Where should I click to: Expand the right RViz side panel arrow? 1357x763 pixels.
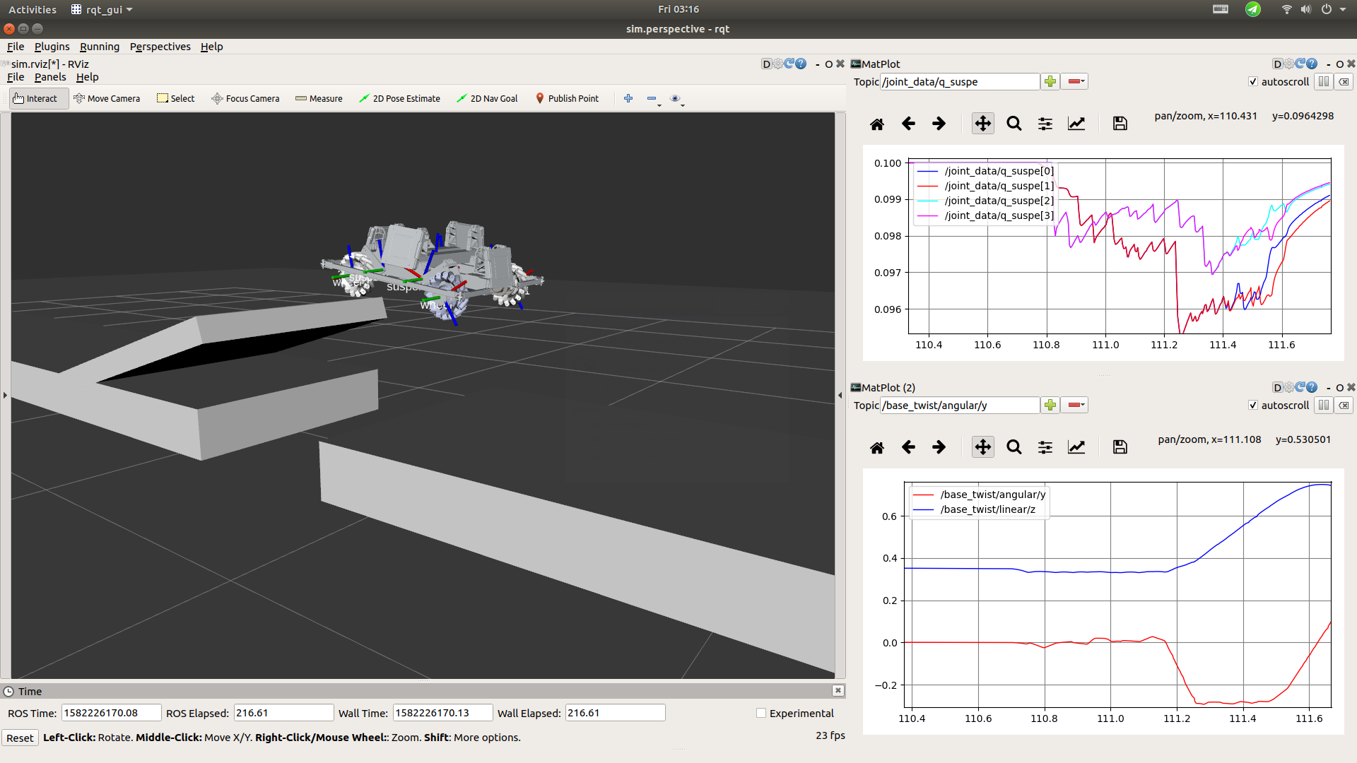[840, 396]
